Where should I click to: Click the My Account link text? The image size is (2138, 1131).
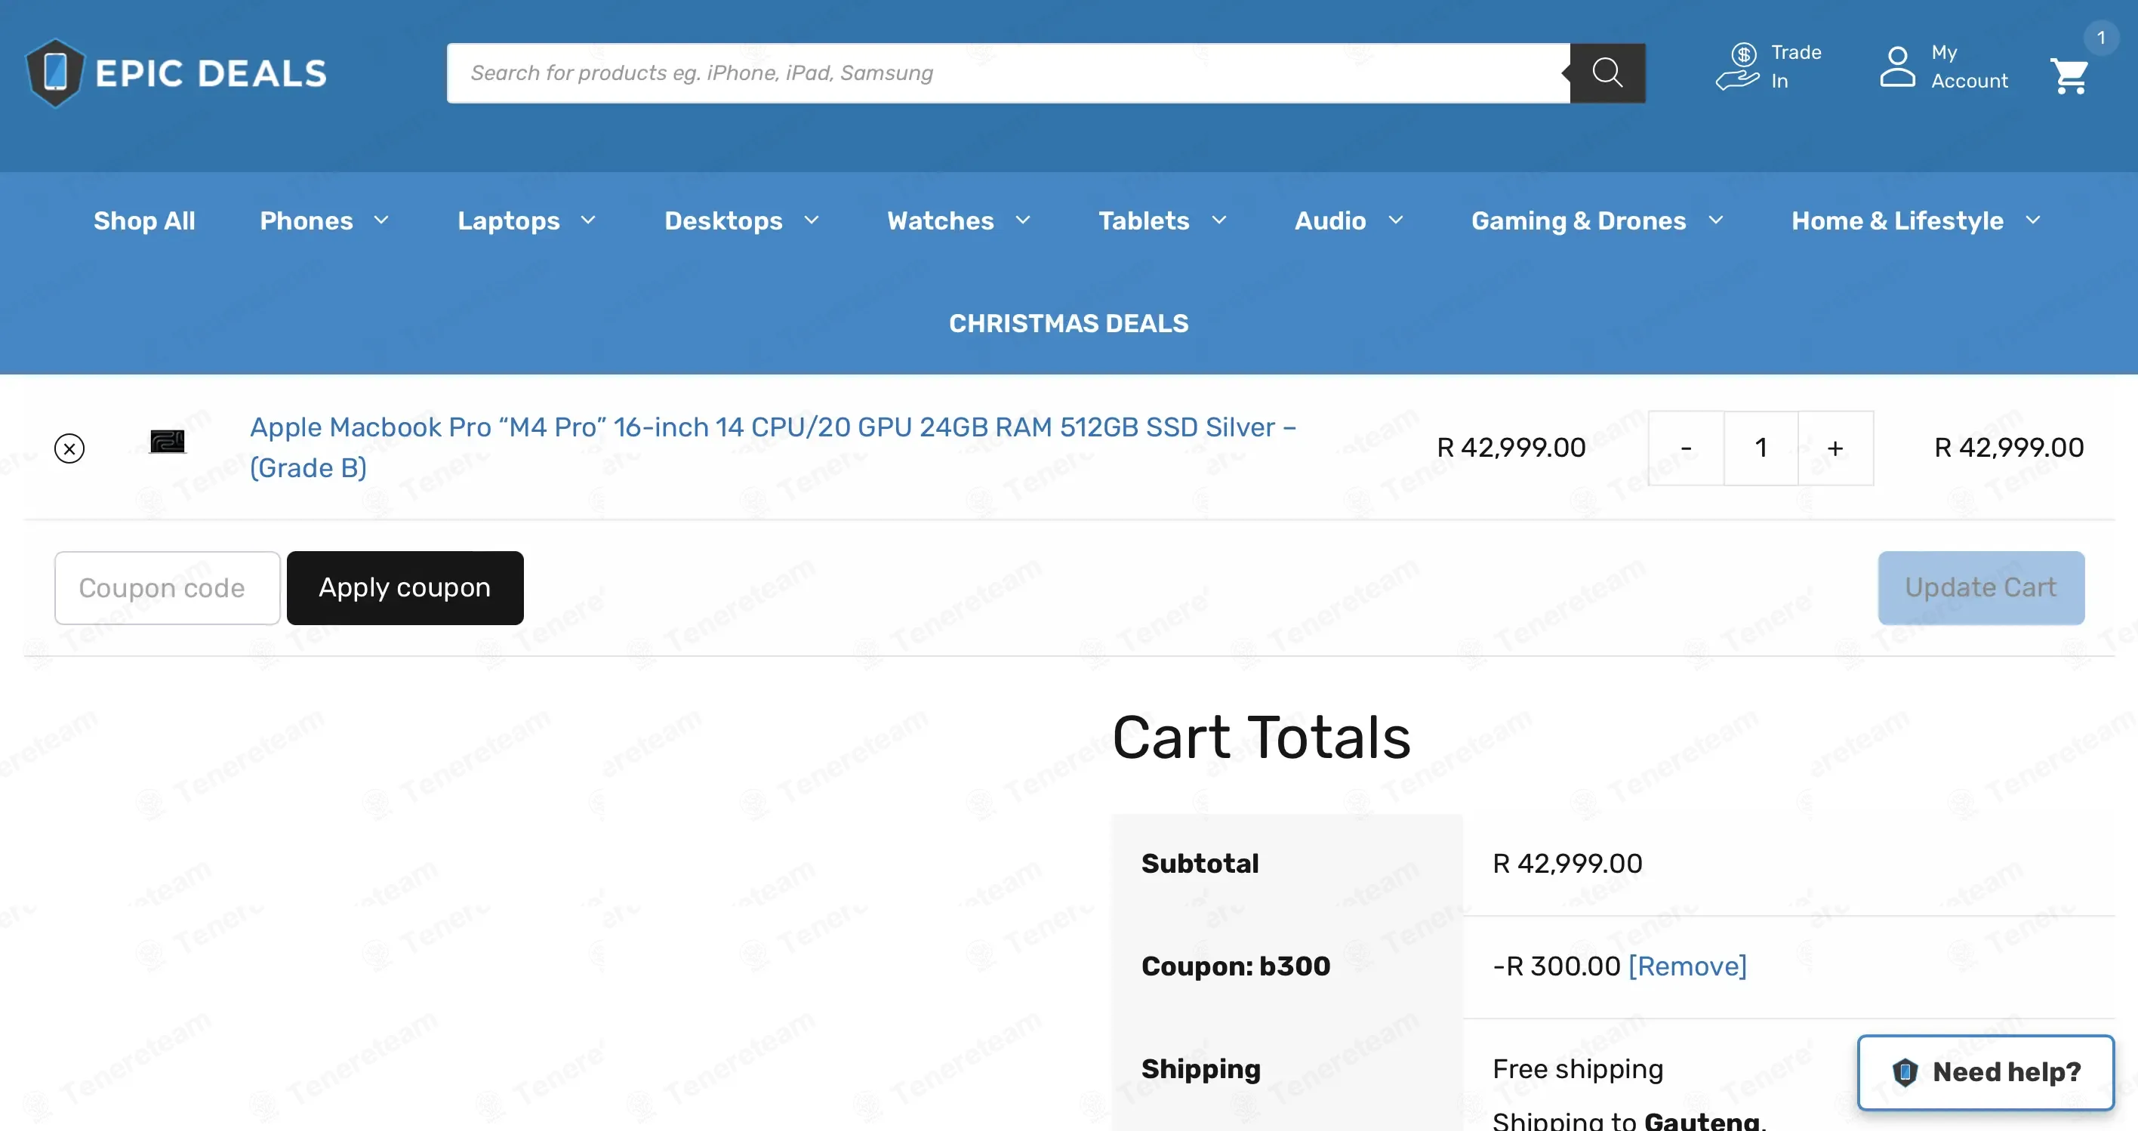point(1970,66)
